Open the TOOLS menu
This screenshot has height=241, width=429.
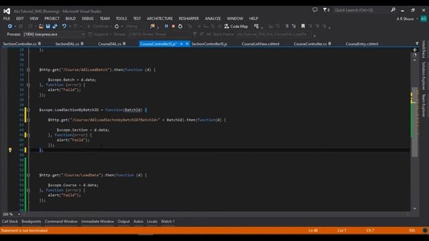[x=121, y=18]
